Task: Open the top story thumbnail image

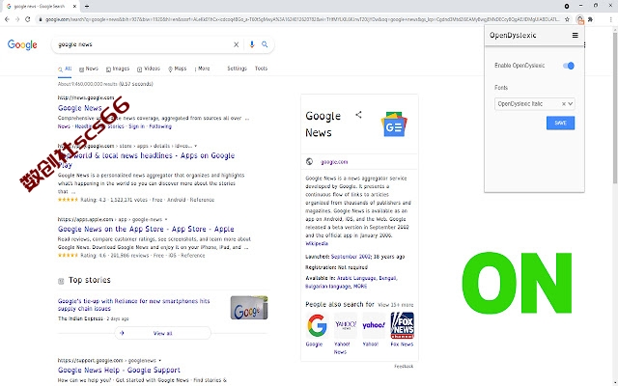Action: pos(249,308)
